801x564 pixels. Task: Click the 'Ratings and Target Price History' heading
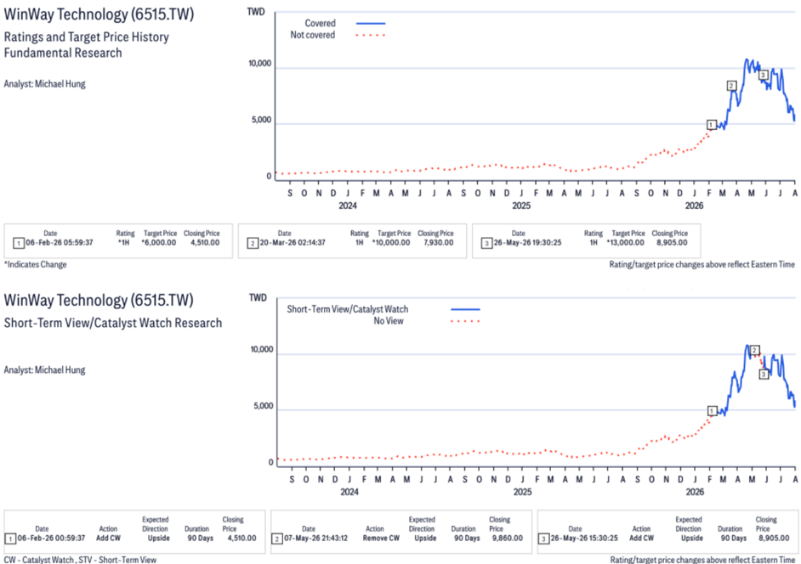click(87, 37)
